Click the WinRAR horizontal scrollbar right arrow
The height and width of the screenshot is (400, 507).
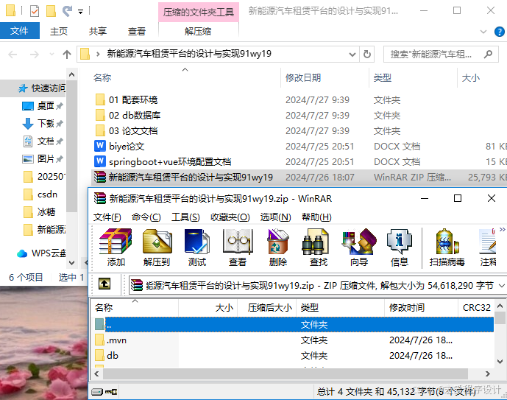(488, 373)
